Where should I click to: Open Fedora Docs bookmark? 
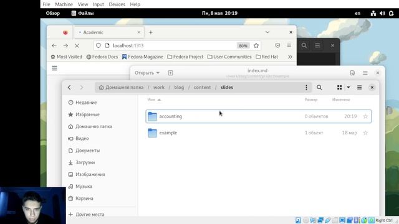coord(102,57)
